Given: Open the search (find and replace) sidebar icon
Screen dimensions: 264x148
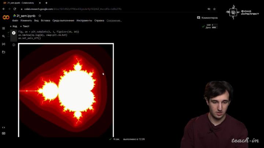Looking at the screenshot, I should click(4, 36).
